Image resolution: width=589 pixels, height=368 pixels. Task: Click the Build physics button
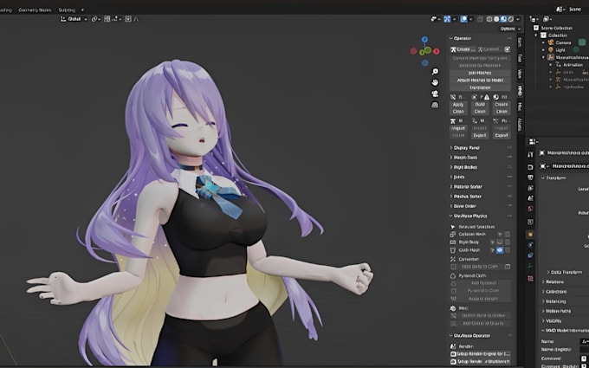(x=480, y=105)
